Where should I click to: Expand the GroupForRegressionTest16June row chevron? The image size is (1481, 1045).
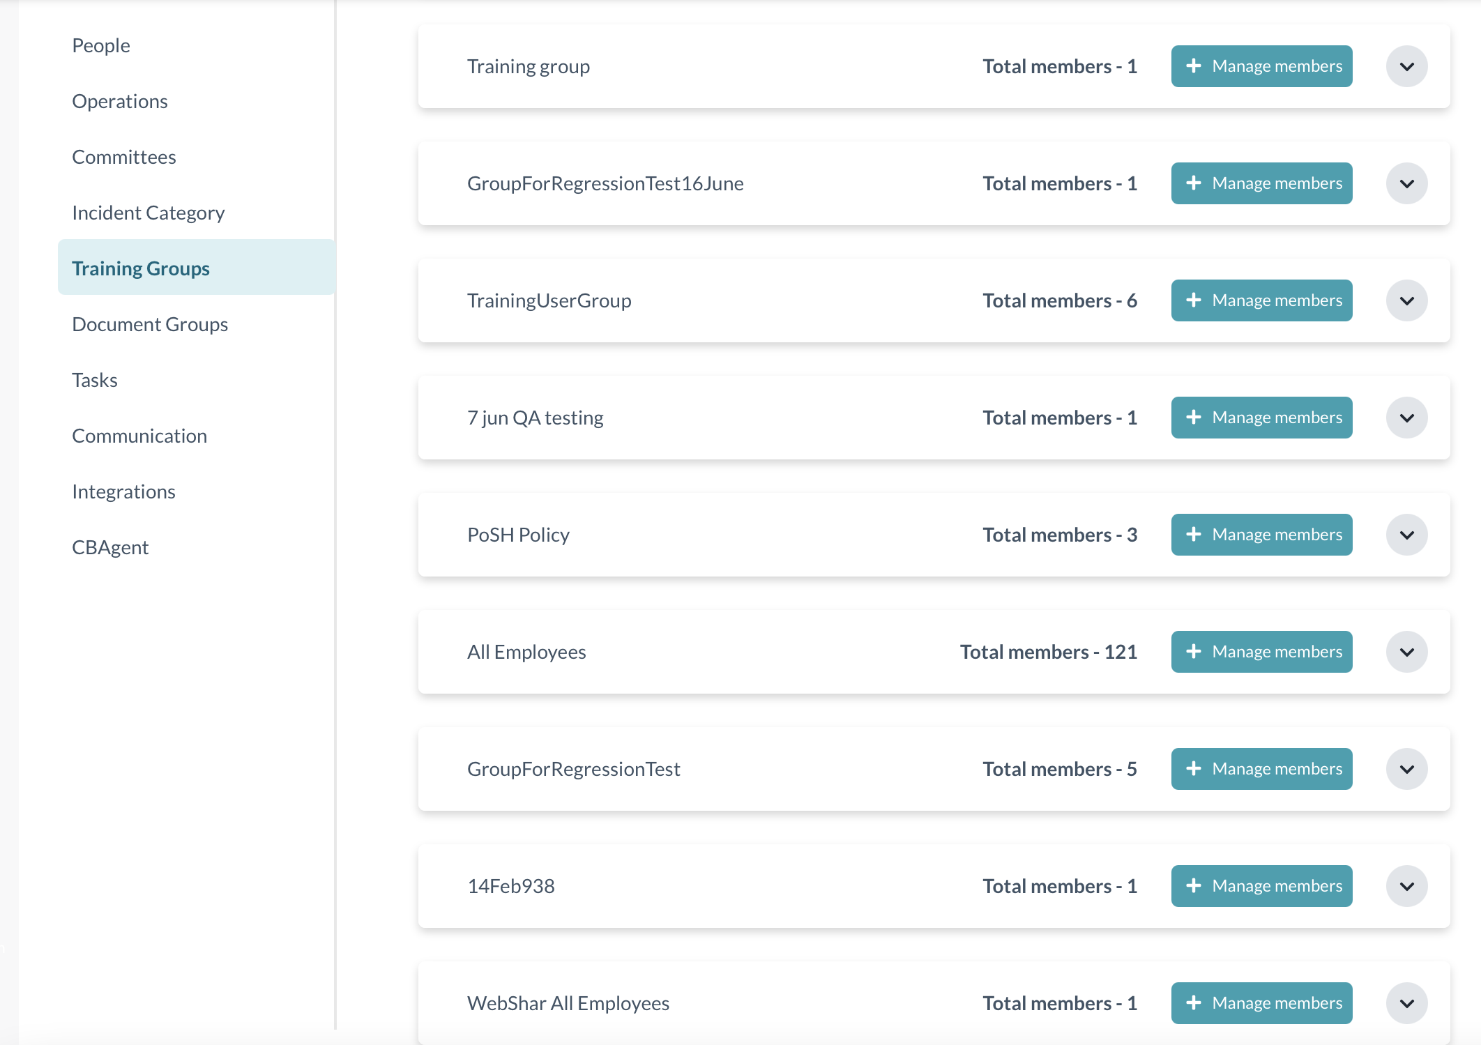[x=1406, y=184]
